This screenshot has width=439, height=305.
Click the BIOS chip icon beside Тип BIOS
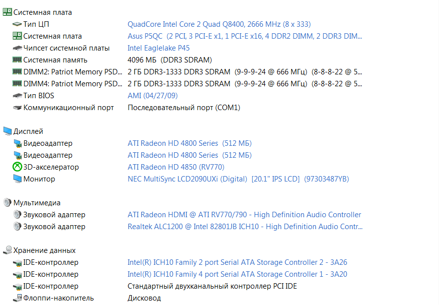tap(17, 96)
